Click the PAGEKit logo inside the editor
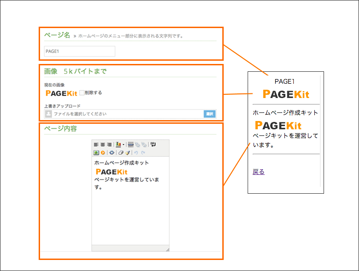The image size is (359, 271). [x=111, y=172]
